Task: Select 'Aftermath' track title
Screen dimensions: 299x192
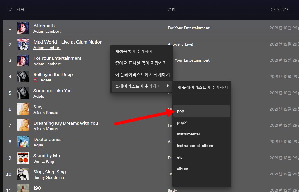Action: (44, 26)
